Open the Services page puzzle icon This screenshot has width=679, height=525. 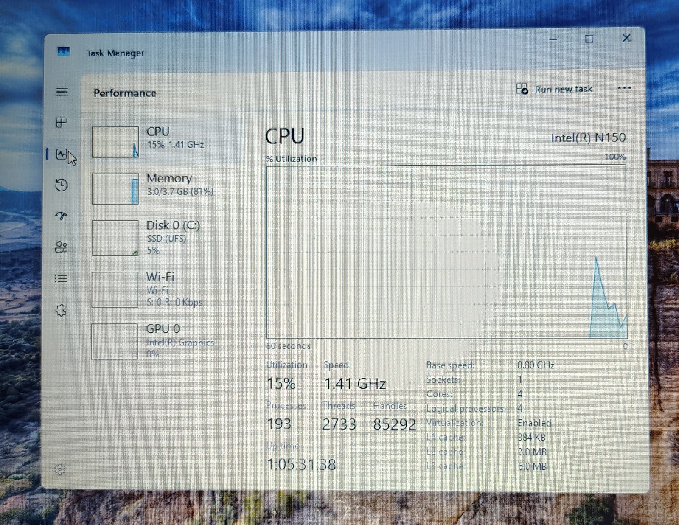coord(61,310)
